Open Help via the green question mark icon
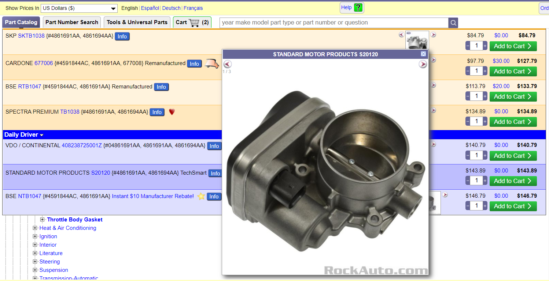Viewport: 549px width, 281px height. coord(358,7)
